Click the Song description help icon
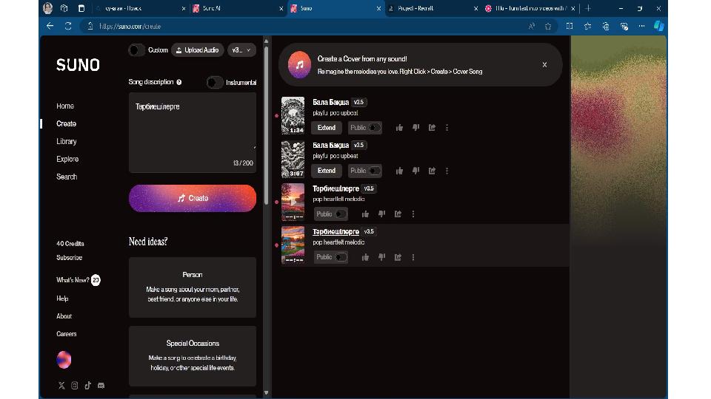711x399 pixels. click(x=179, y=82)
